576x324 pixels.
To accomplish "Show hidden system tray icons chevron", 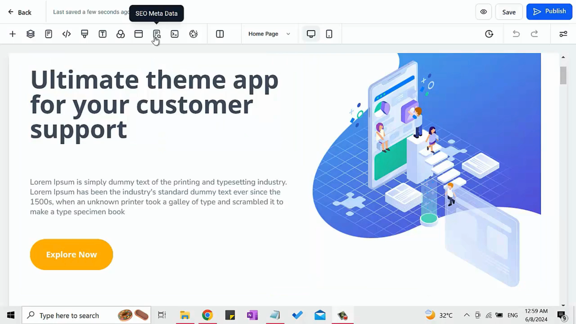I will click(466, 315).
